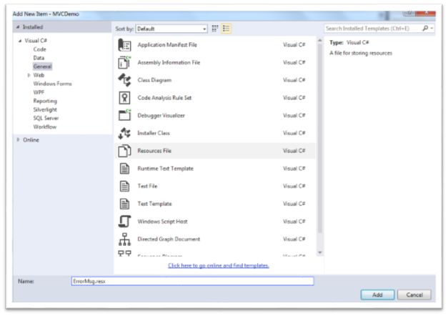Choose the Text Template icon
This screenshot has height=316, width=448.
click(x=124, y=204)
